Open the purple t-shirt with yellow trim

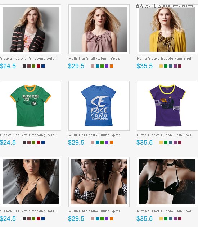[167, 106]
